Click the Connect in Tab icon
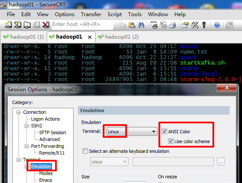 coord(27,25)
